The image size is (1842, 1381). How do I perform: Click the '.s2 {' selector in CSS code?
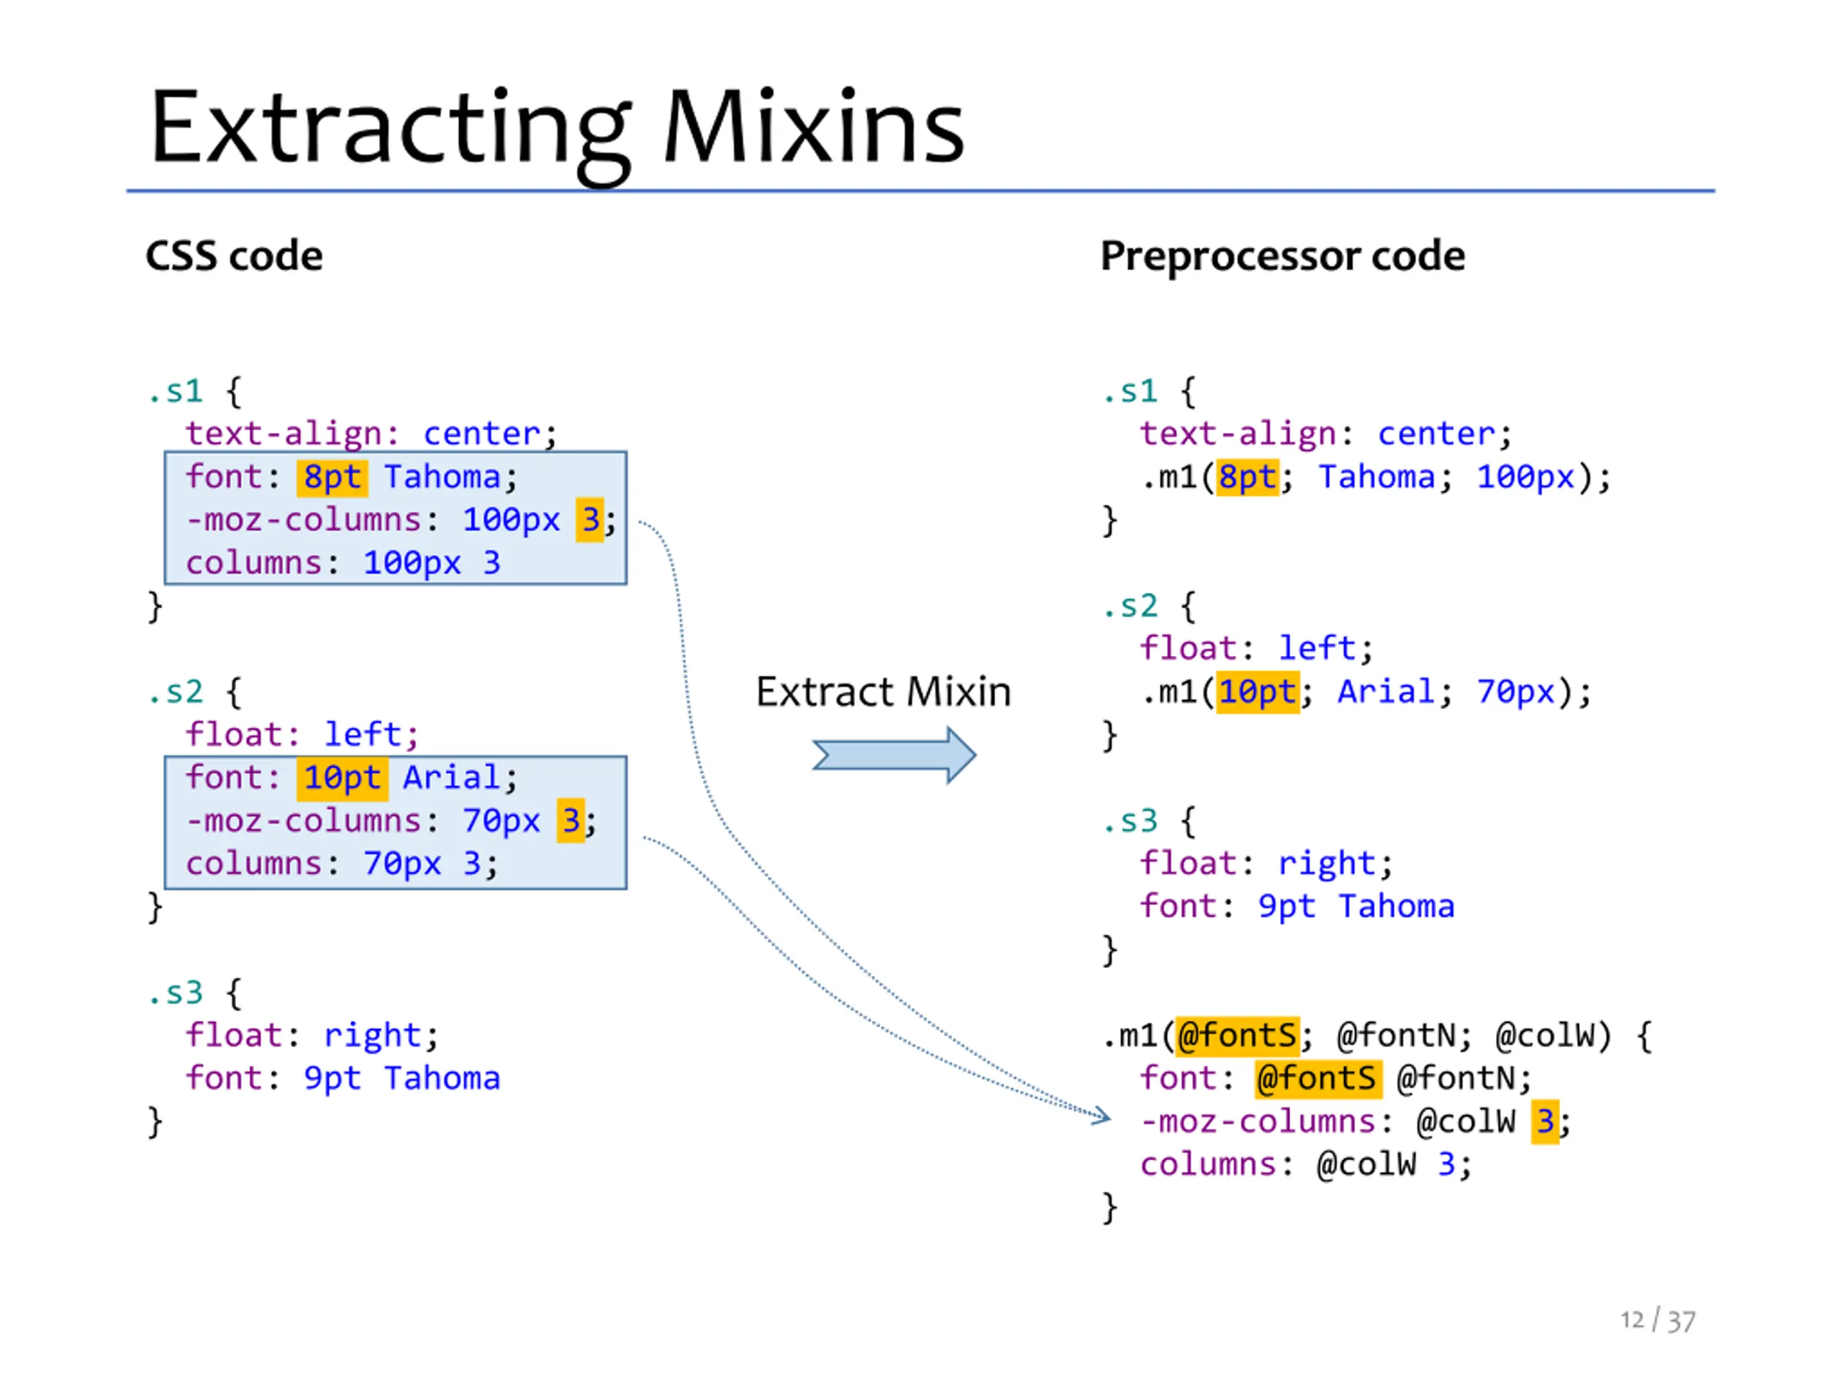(195, 692)
